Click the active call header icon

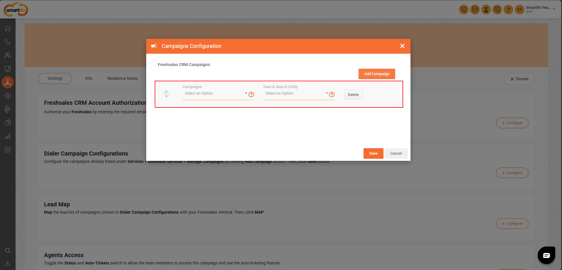pos(464,9)
